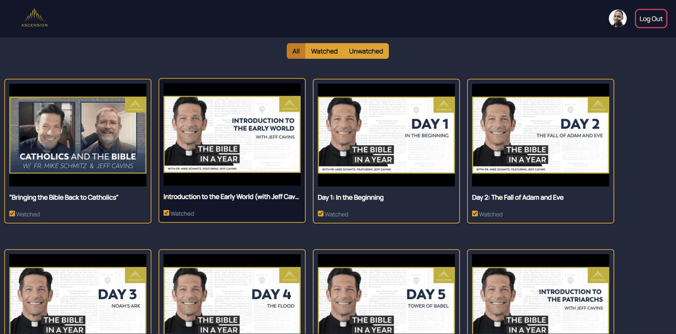
Task: Open the Day 3 Noah's Ark video thumbnail
Action: click(78, 298)
